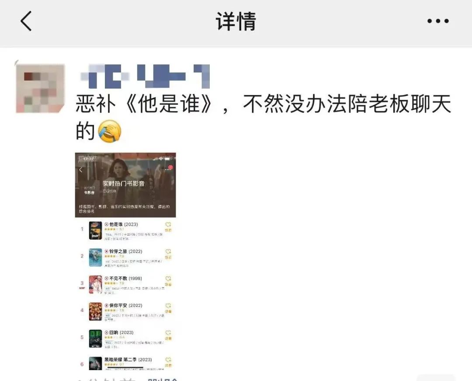
Task: Tap the dots icon with red badge in screenshot
Action: [x=169, y=169]
